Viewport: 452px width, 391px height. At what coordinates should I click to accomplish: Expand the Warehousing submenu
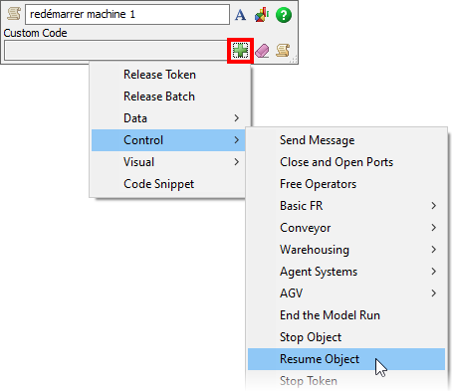tap(346, 250)
